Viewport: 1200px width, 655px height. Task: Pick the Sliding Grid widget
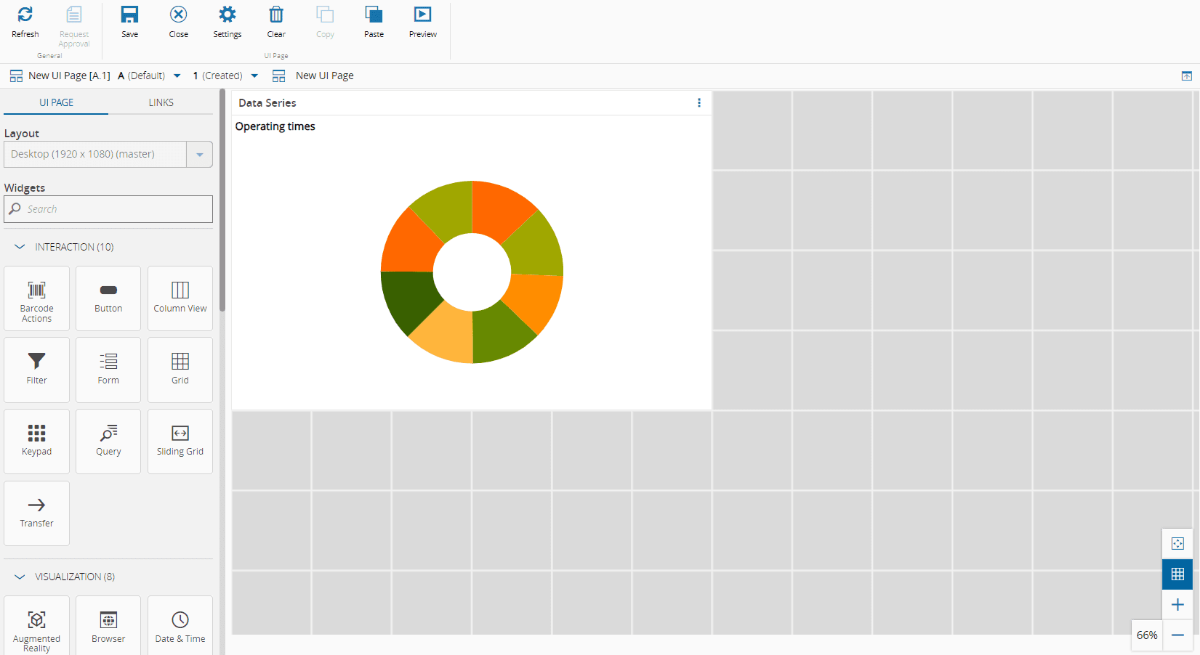(x=180, y=442)
